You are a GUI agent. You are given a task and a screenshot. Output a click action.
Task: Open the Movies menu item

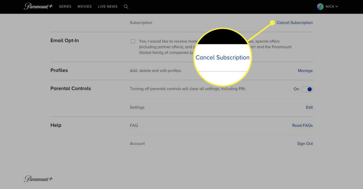[x=84, y=7]
